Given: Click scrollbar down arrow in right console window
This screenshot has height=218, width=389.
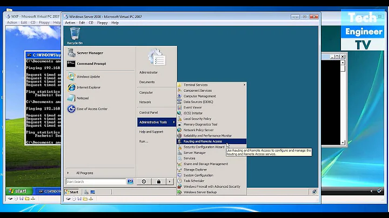Looking at the screenshot, I should 343,142.
